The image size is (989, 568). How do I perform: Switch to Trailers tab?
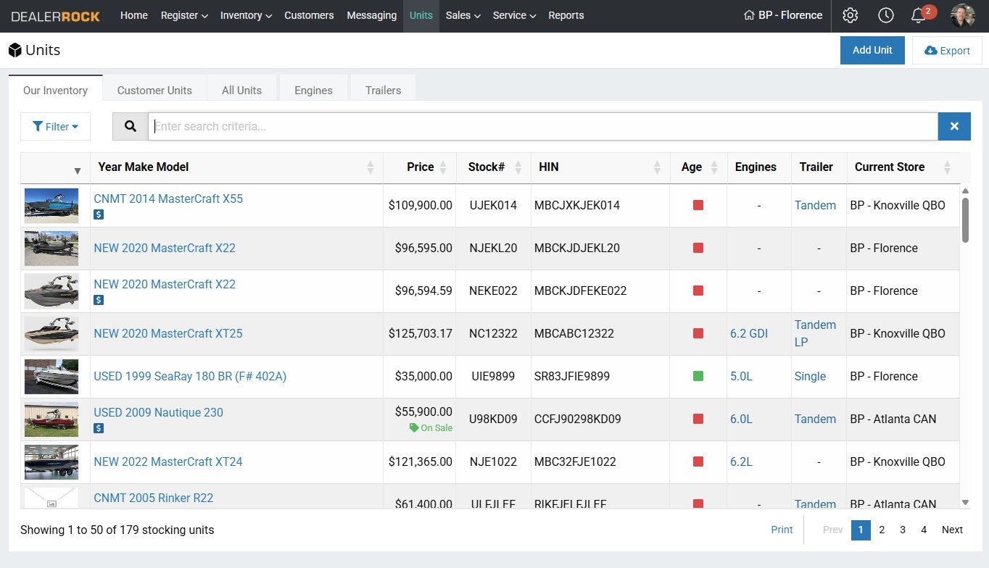[x=383, y=91]
